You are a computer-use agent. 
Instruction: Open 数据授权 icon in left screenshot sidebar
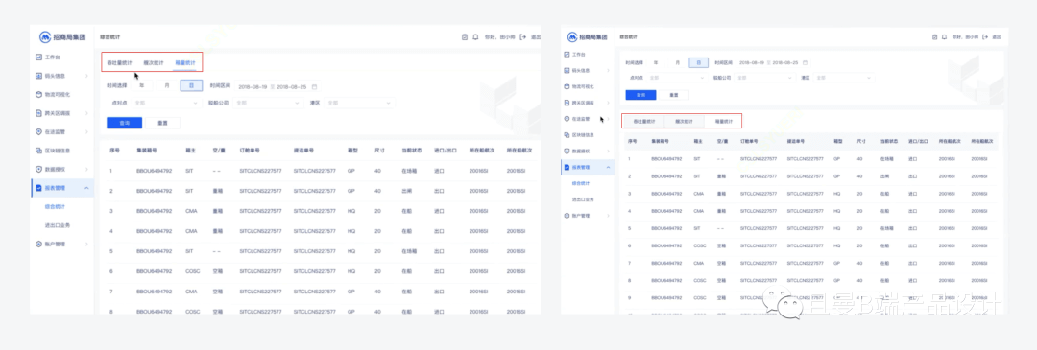coord(39,169)
